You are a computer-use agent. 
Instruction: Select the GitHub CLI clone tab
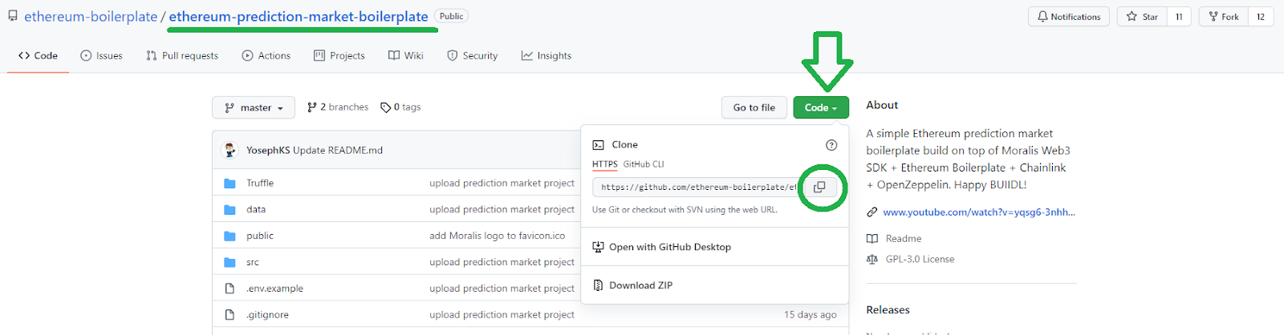(x=644, y=164)
